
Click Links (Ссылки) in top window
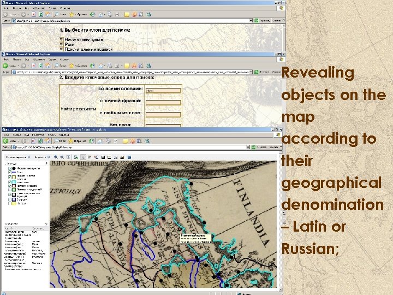pyautogui.click(x=277, y=21)
